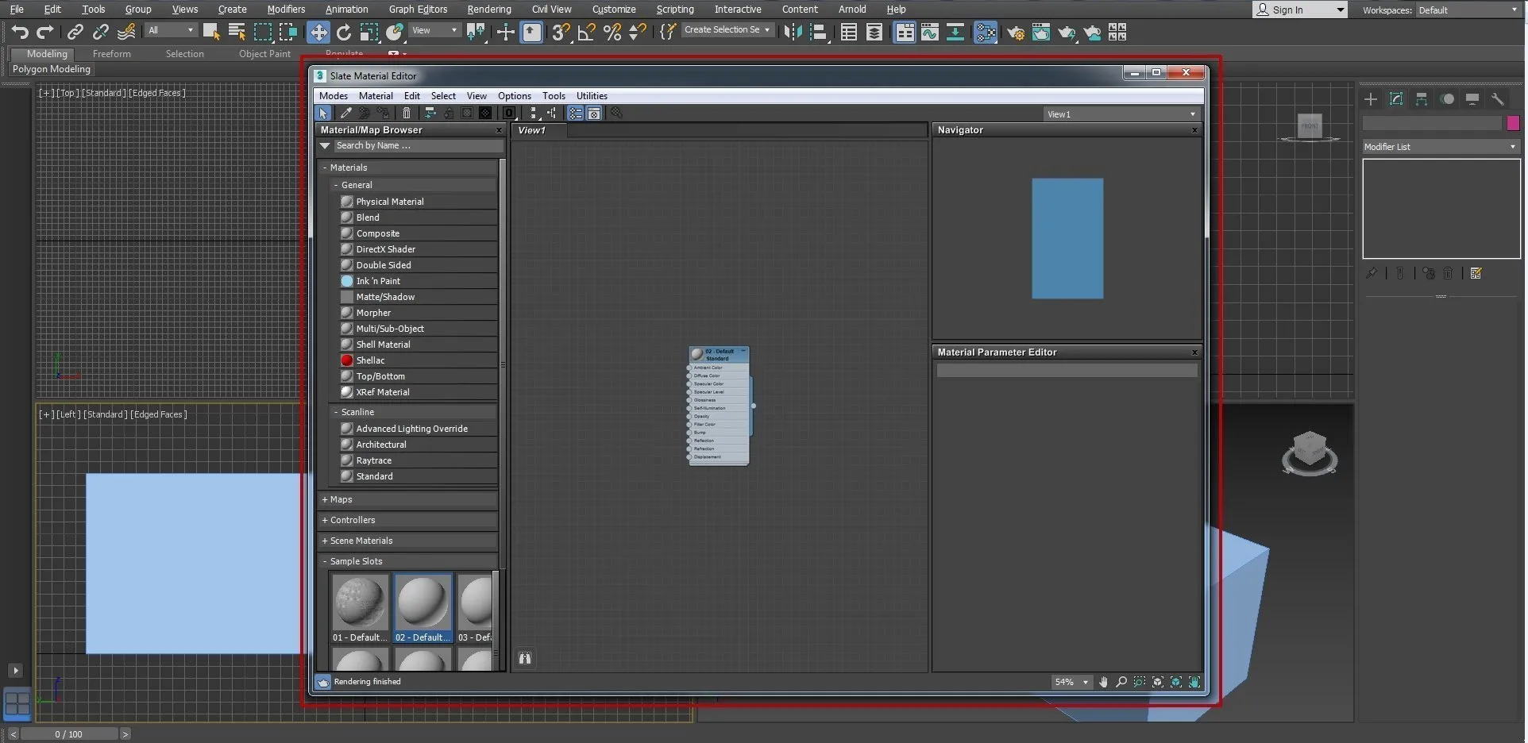Click the Delete Selected trash icon

407,114
